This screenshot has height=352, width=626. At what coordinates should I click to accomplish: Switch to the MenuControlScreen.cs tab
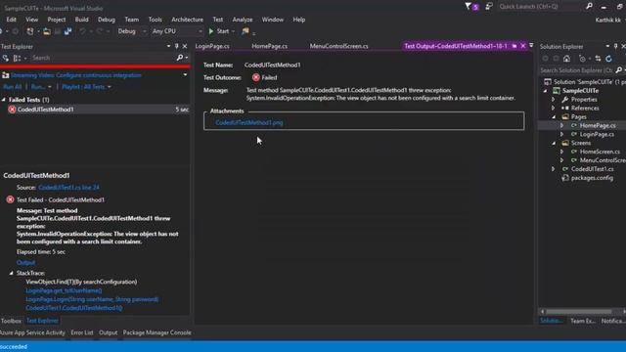pyautogui.click(x=339, y=46)
